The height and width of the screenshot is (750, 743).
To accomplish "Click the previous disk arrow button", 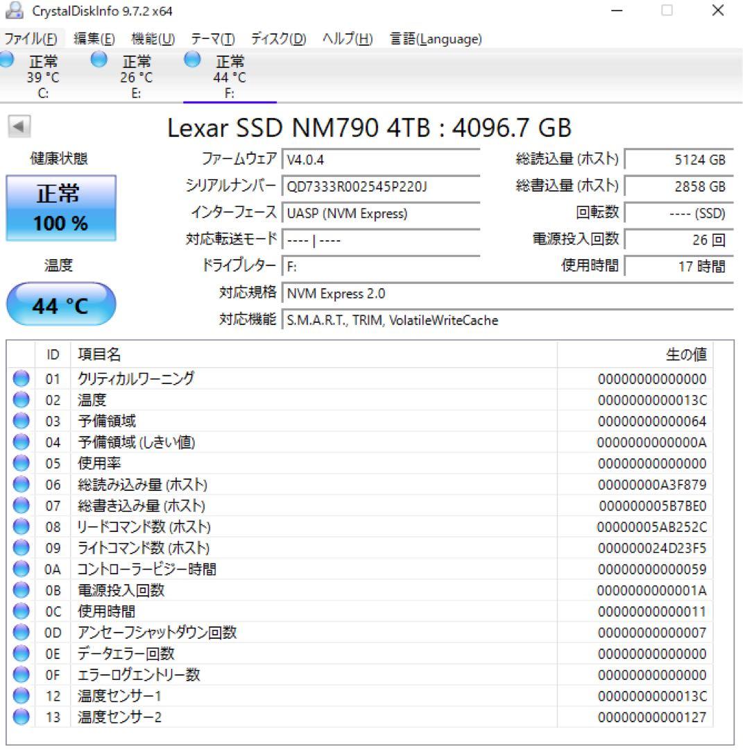I will (x=19, y=127).
